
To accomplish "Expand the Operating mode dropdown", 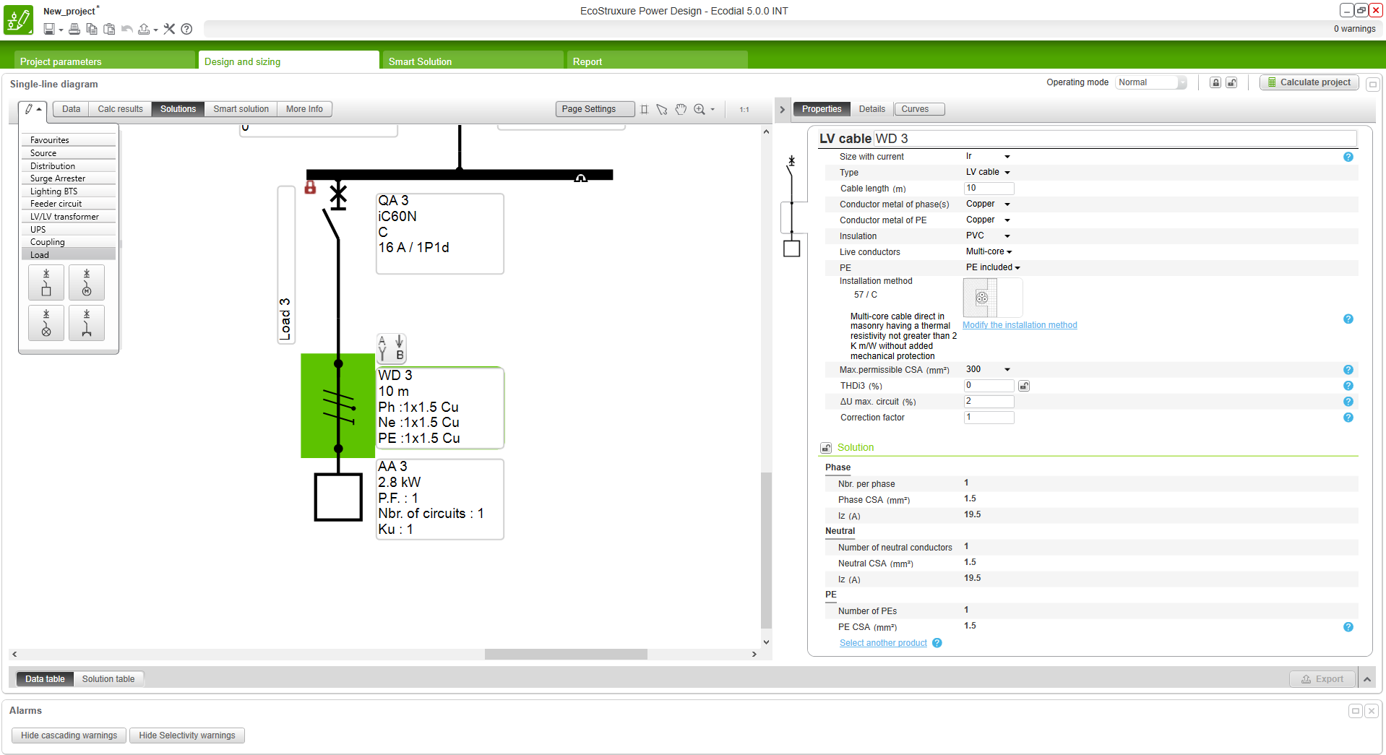I will [1181, 83].
